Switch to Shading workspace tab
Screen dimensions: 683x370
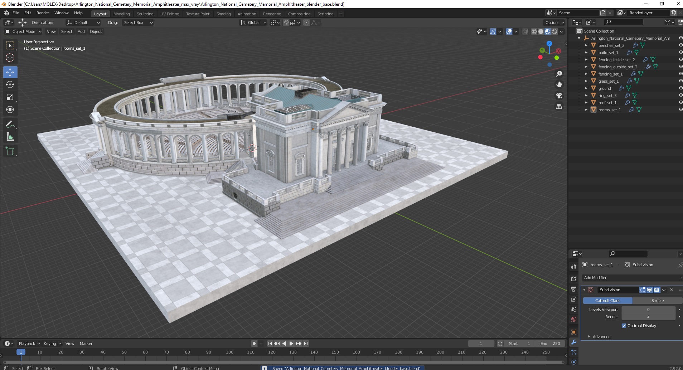point(223,14)
